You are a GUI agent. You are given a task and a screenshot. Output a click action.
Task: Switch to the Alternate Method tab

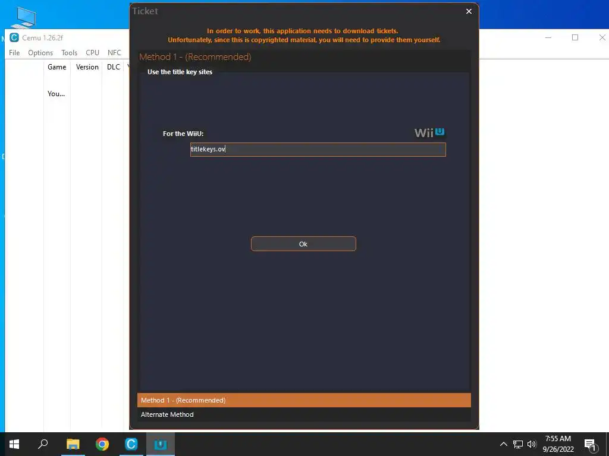(x=304, y=414)
